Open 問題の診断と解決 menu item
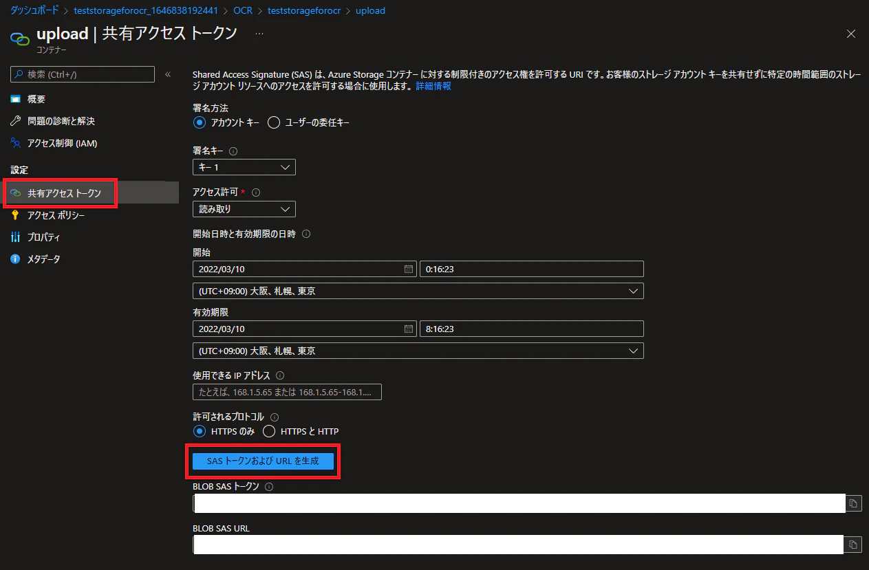Image resolution: width=869 pixels, height=570 pixels. [61, 121]
